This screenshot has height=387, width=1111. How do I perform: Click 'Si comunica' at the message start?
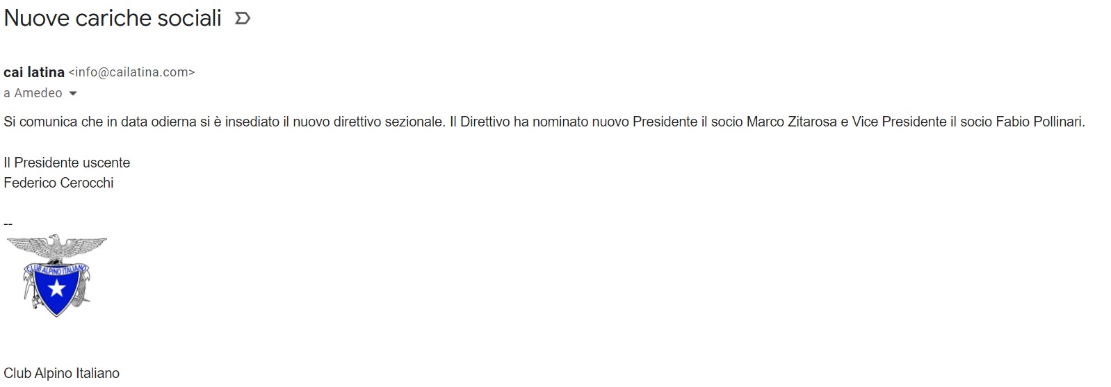coord(40,122)
